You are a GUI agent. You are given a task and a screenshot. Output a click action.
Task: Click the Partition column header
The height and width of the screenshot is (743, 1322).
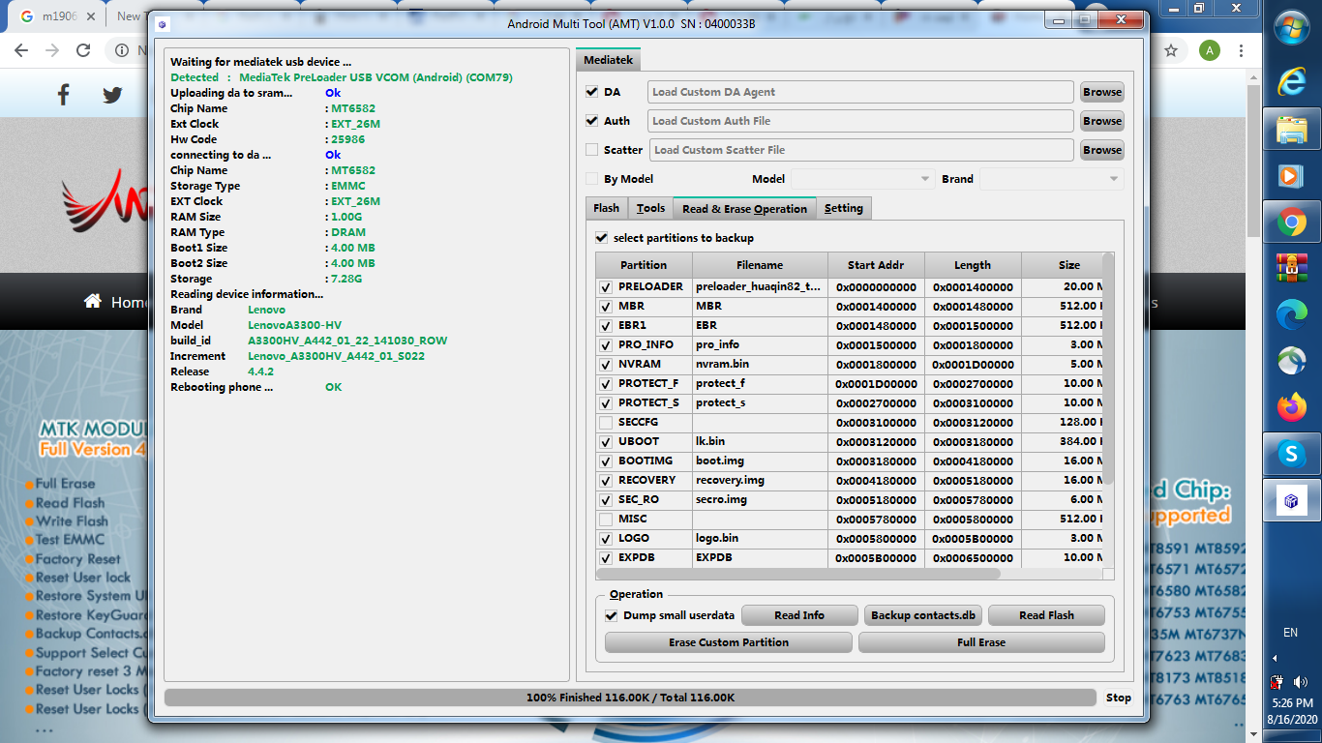[644, 265]
